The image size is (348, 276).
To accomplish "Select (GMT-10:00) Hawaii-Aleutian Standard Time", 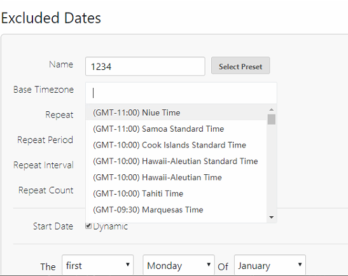I will click(x=176, y=161).
